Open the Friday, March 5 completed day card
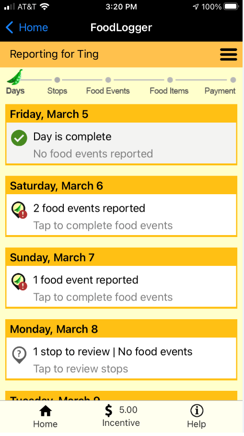Viewport: 244px width, 436px height. [121, 143]
